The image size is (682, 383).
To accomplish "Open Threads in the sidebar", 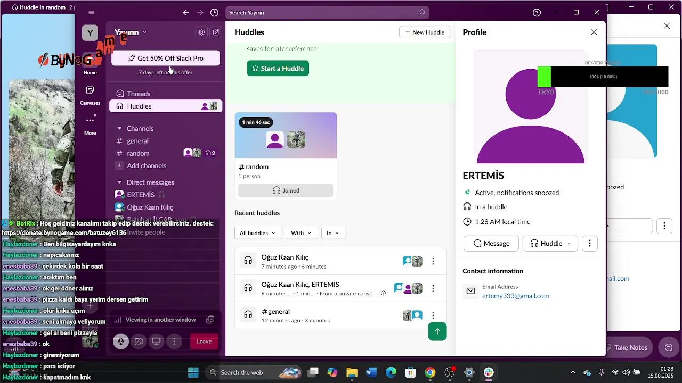I will tap(166, 94).
